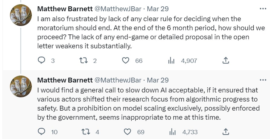Open @MatthewJBar handle in second tweet
Viewport: 270px width, 139px height.
click(118, 80)
